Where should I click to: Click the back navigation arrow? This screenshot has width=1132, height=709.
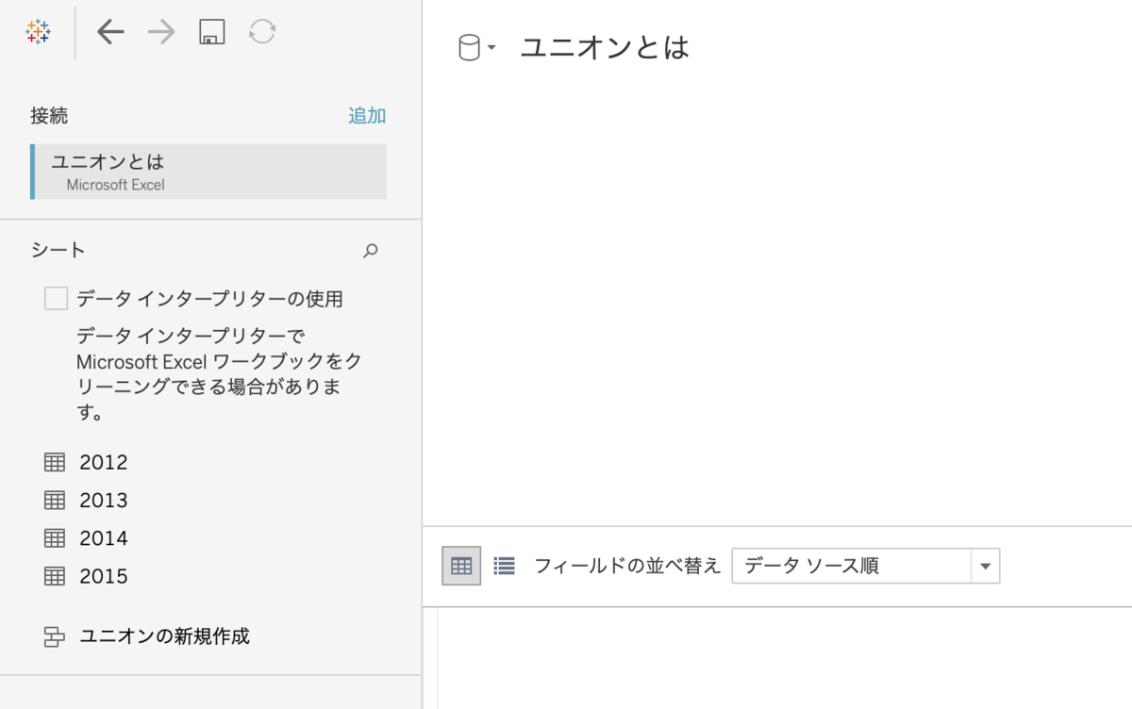pyautogui.click(x=110, y=31)
